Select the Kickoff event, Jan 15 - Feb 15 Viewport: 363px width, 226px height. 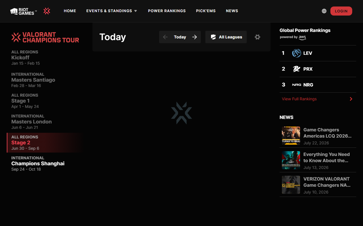tap(45, 58)
